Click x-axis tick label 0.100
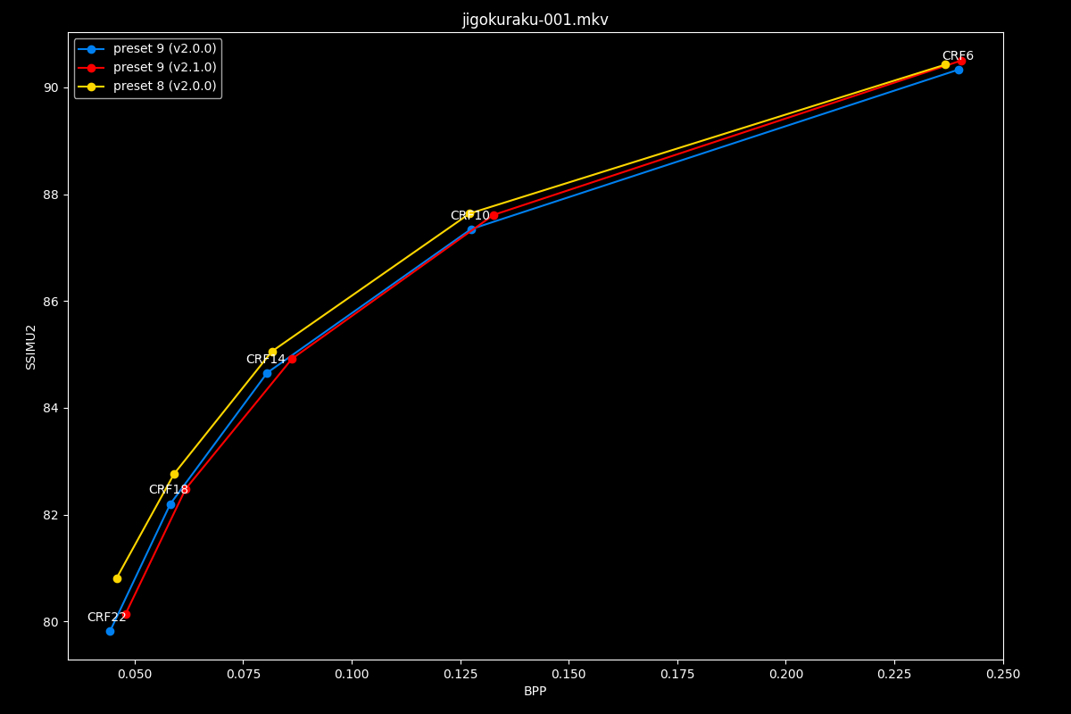Viewport: 1071px width, 714px height. click(352, 675)
